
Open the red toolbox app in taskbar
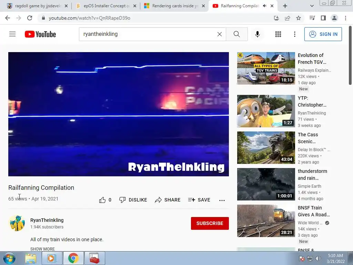[94, 258]
